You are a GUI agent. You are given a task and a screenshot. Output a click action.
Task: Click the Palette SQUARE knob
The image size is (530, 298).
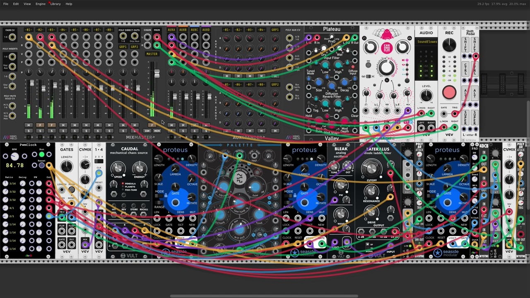click(x=224, y=186)
